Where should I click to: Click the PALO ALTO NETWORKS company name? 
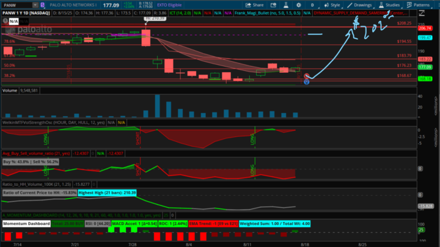73,5
